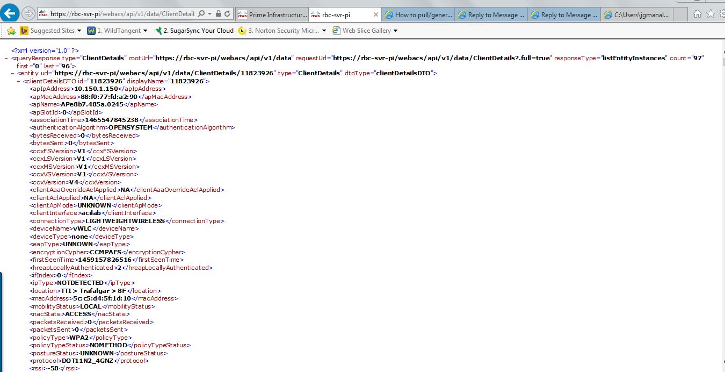This screenshot has height=372, width=725.
Task: Click the policyType value WPA2
Action: (x=79, y=338)
